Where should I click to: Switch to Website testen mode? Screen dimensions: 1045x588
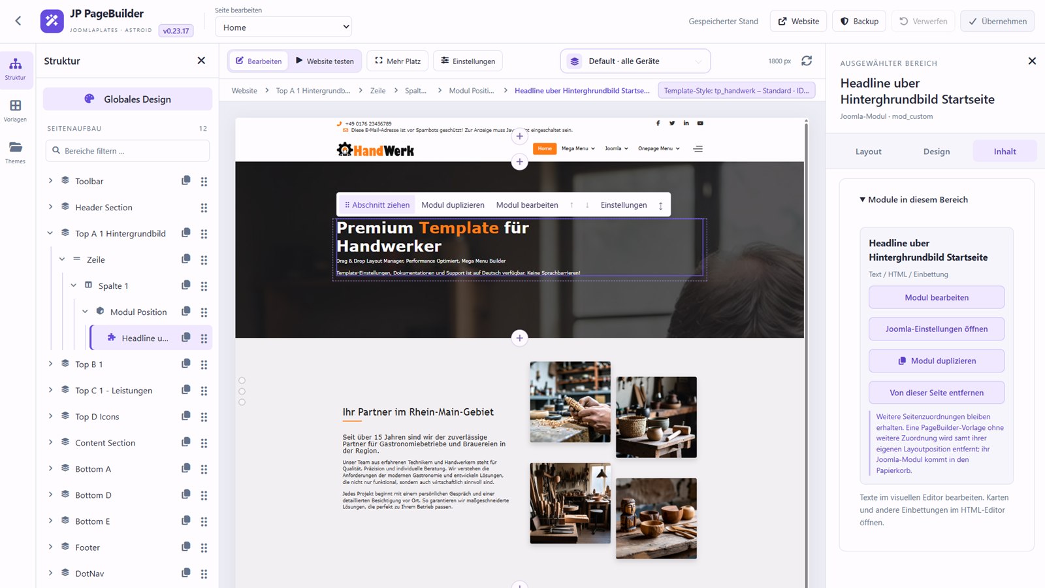pos(325,61)
